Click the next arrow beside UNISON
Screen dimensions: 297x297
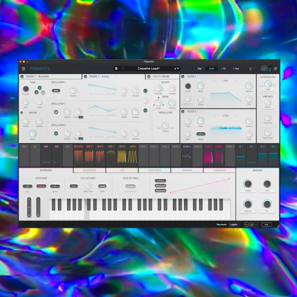pyautogui.click(x=40, y=112)
